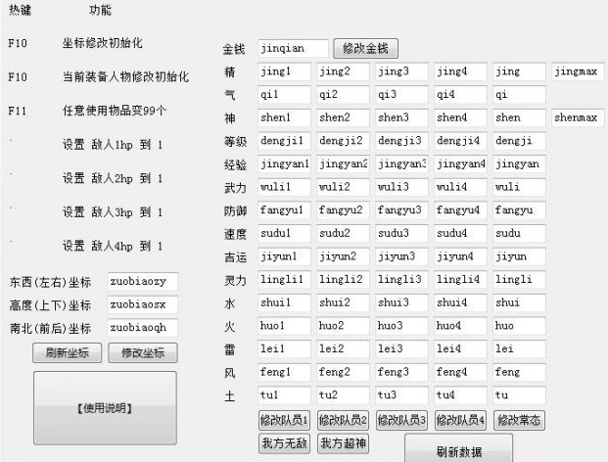Select the shen3 input field
Viewport: 608px width, 462px height.
click(x=401, y=117)
